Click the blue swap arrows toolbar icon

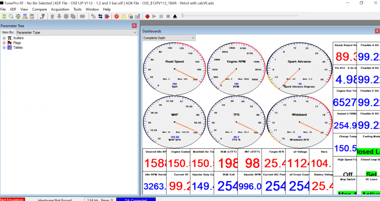[100, 16]
